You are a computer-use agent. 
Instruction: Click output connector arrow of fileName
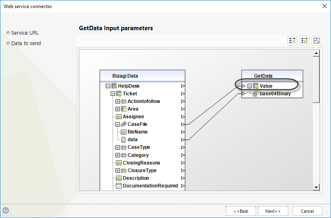[x=183, y=132]
